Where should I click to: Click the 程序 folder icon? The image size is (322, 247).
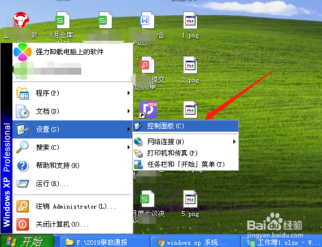(23, 93)
